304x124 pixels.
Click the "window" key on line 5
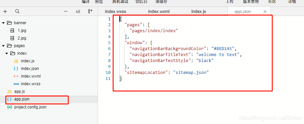pyautogui.click(x=135, y=42)
